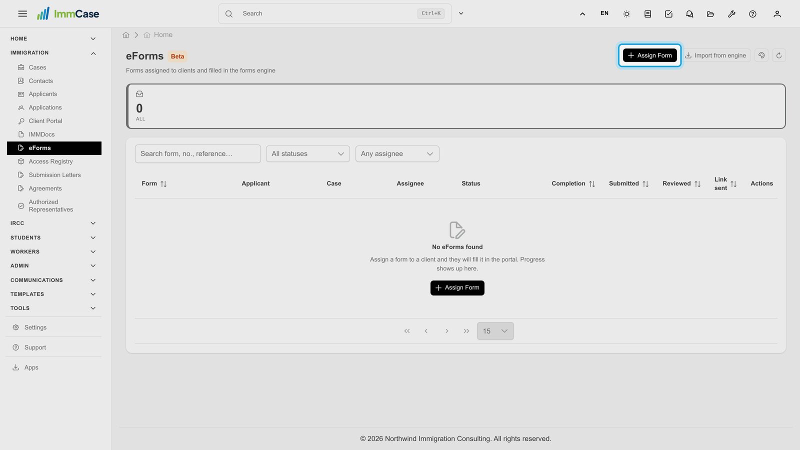Select the ALL forms counter card
Screen dimensions: 800x450
point(455,106)
